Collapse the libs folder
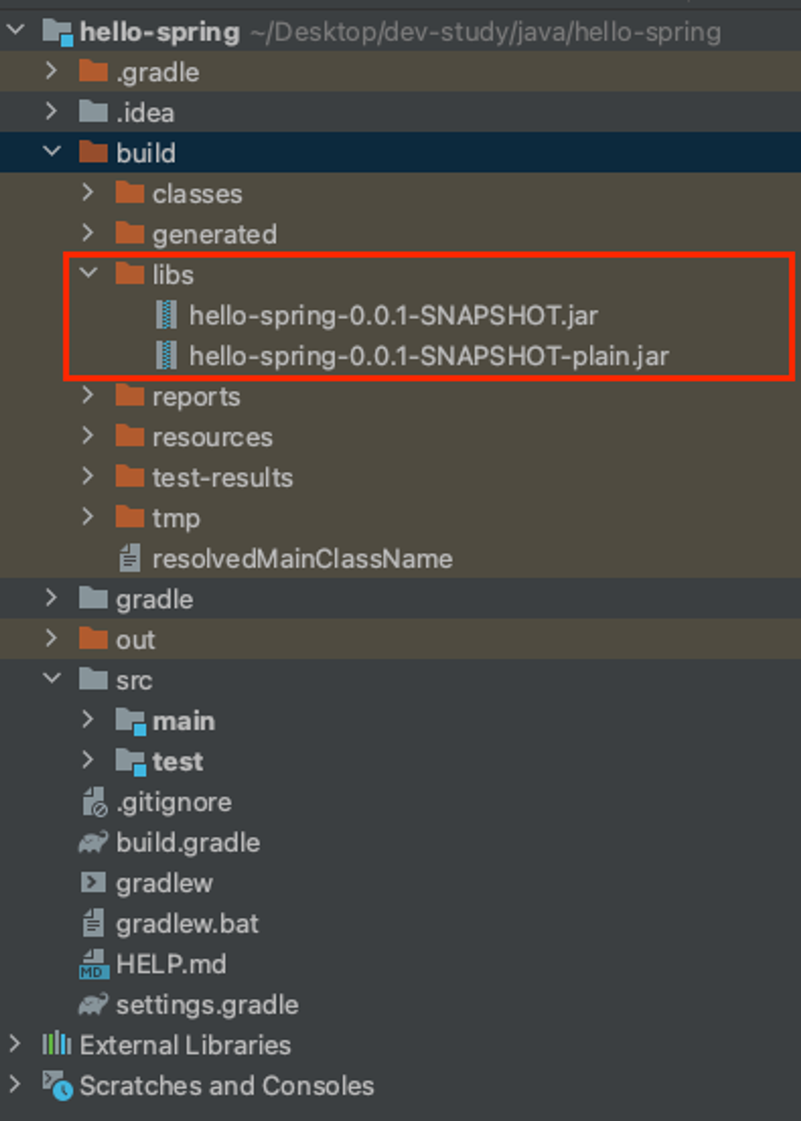Viewport: 801px width, 1121px height. [x=89, y=273]
